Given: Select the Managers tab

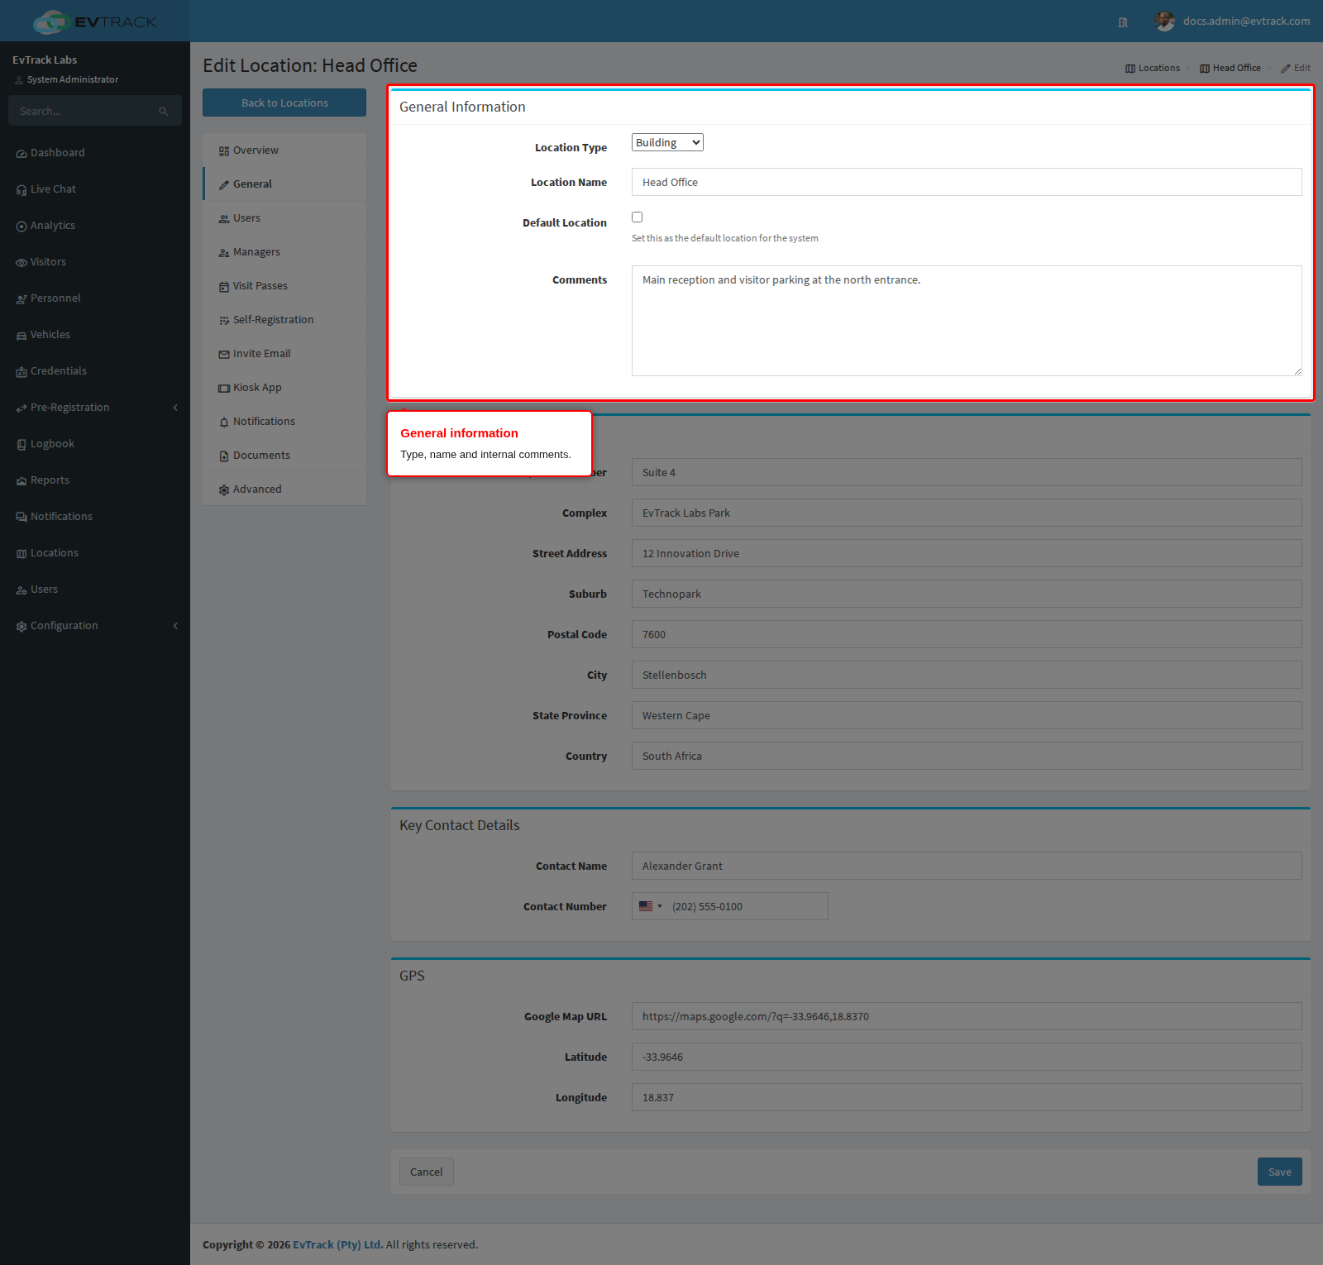Looking at the screenshot, I should click(284, 252).
